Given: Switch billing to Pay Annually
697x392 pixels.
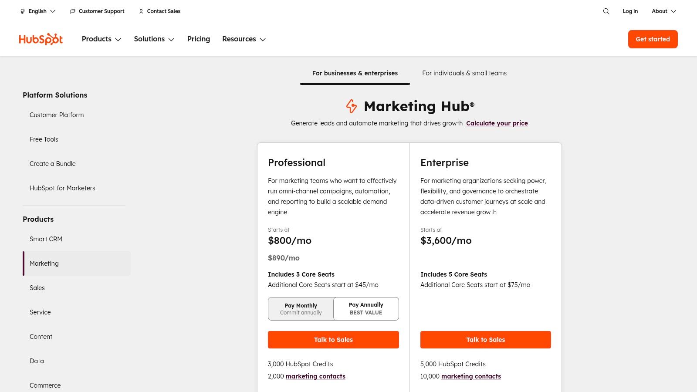Looking at the screenshot, I should point(366,308).
